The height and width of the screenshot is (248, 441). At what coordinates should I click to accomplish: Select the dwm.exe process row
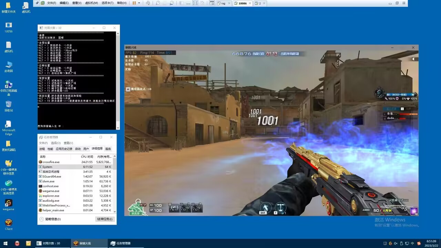75,181
